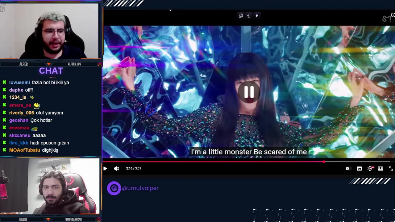Image resolution: width=395 pixels, height=222 pixels.
Task: Click the green K badge beside gecehan
Action: click(x=4, y=120)
